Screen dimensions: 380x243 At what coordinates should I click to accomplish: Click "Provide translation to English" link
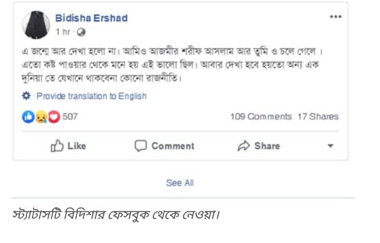coord(92,96)
